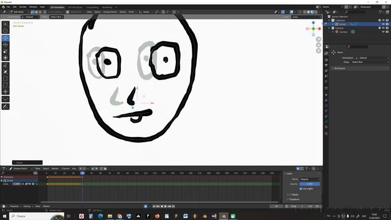Open the Window menu

[x=33, y=7]
